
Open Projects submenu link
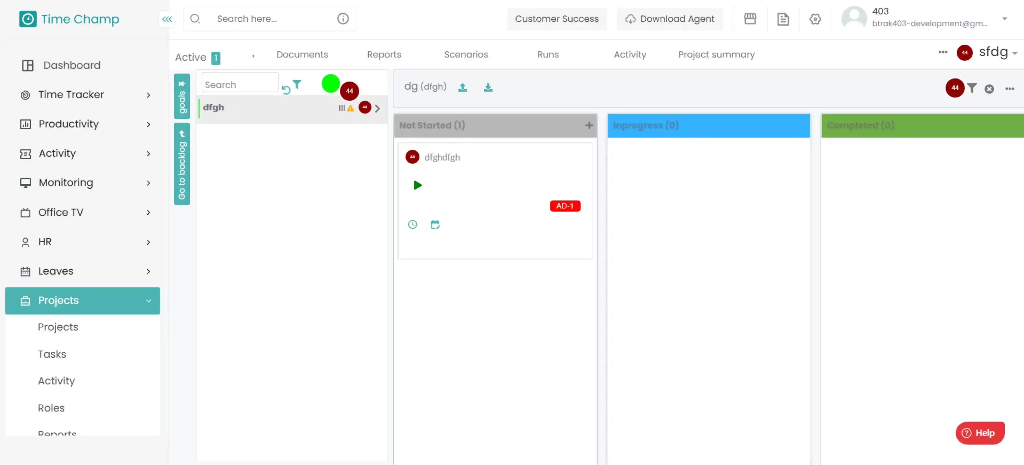[58, 327]
